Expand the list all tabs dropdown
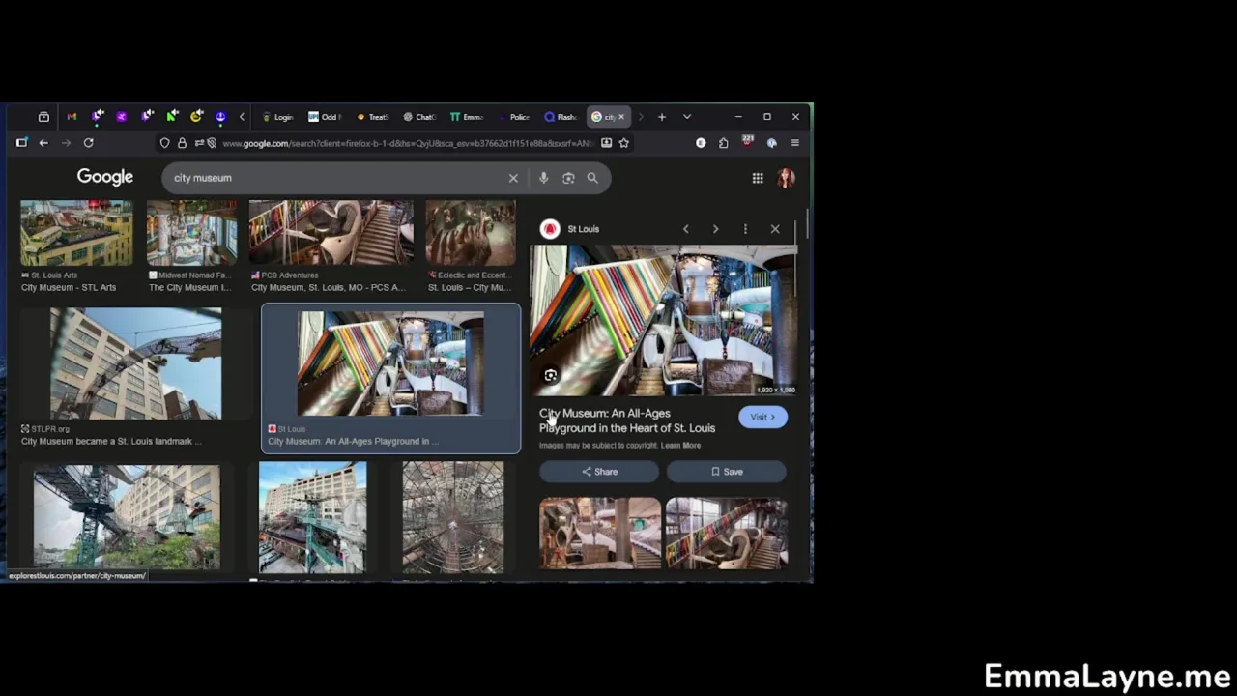The width and height of the screenshot is (1237, 696). point(687,117)
